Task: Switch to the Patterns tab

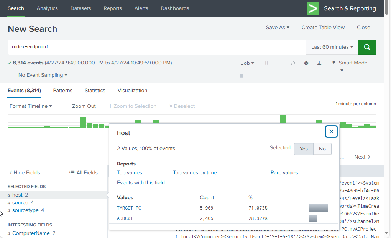Action: pyautogui.click(x=62, y=91)
